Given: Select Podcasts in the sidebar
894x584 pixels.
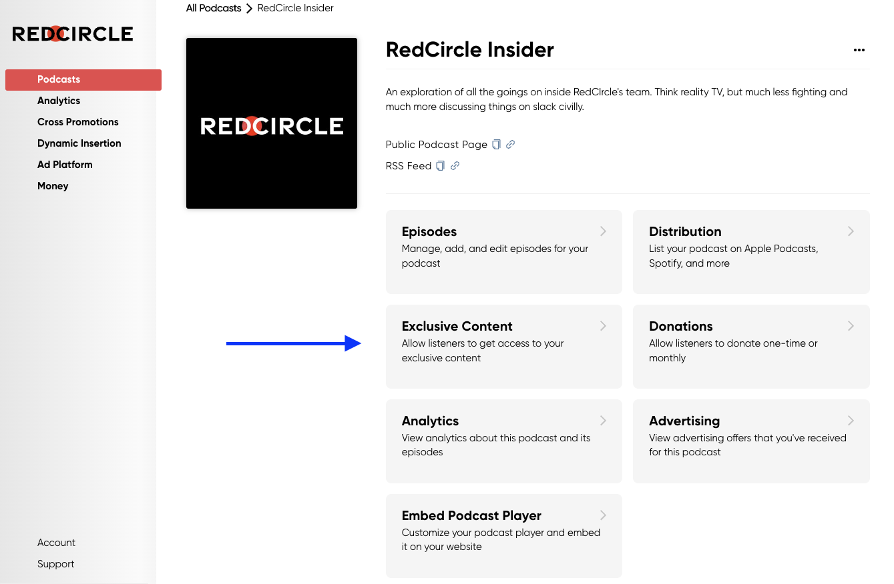Looking at the screenshot, I should tap(83, 79).
